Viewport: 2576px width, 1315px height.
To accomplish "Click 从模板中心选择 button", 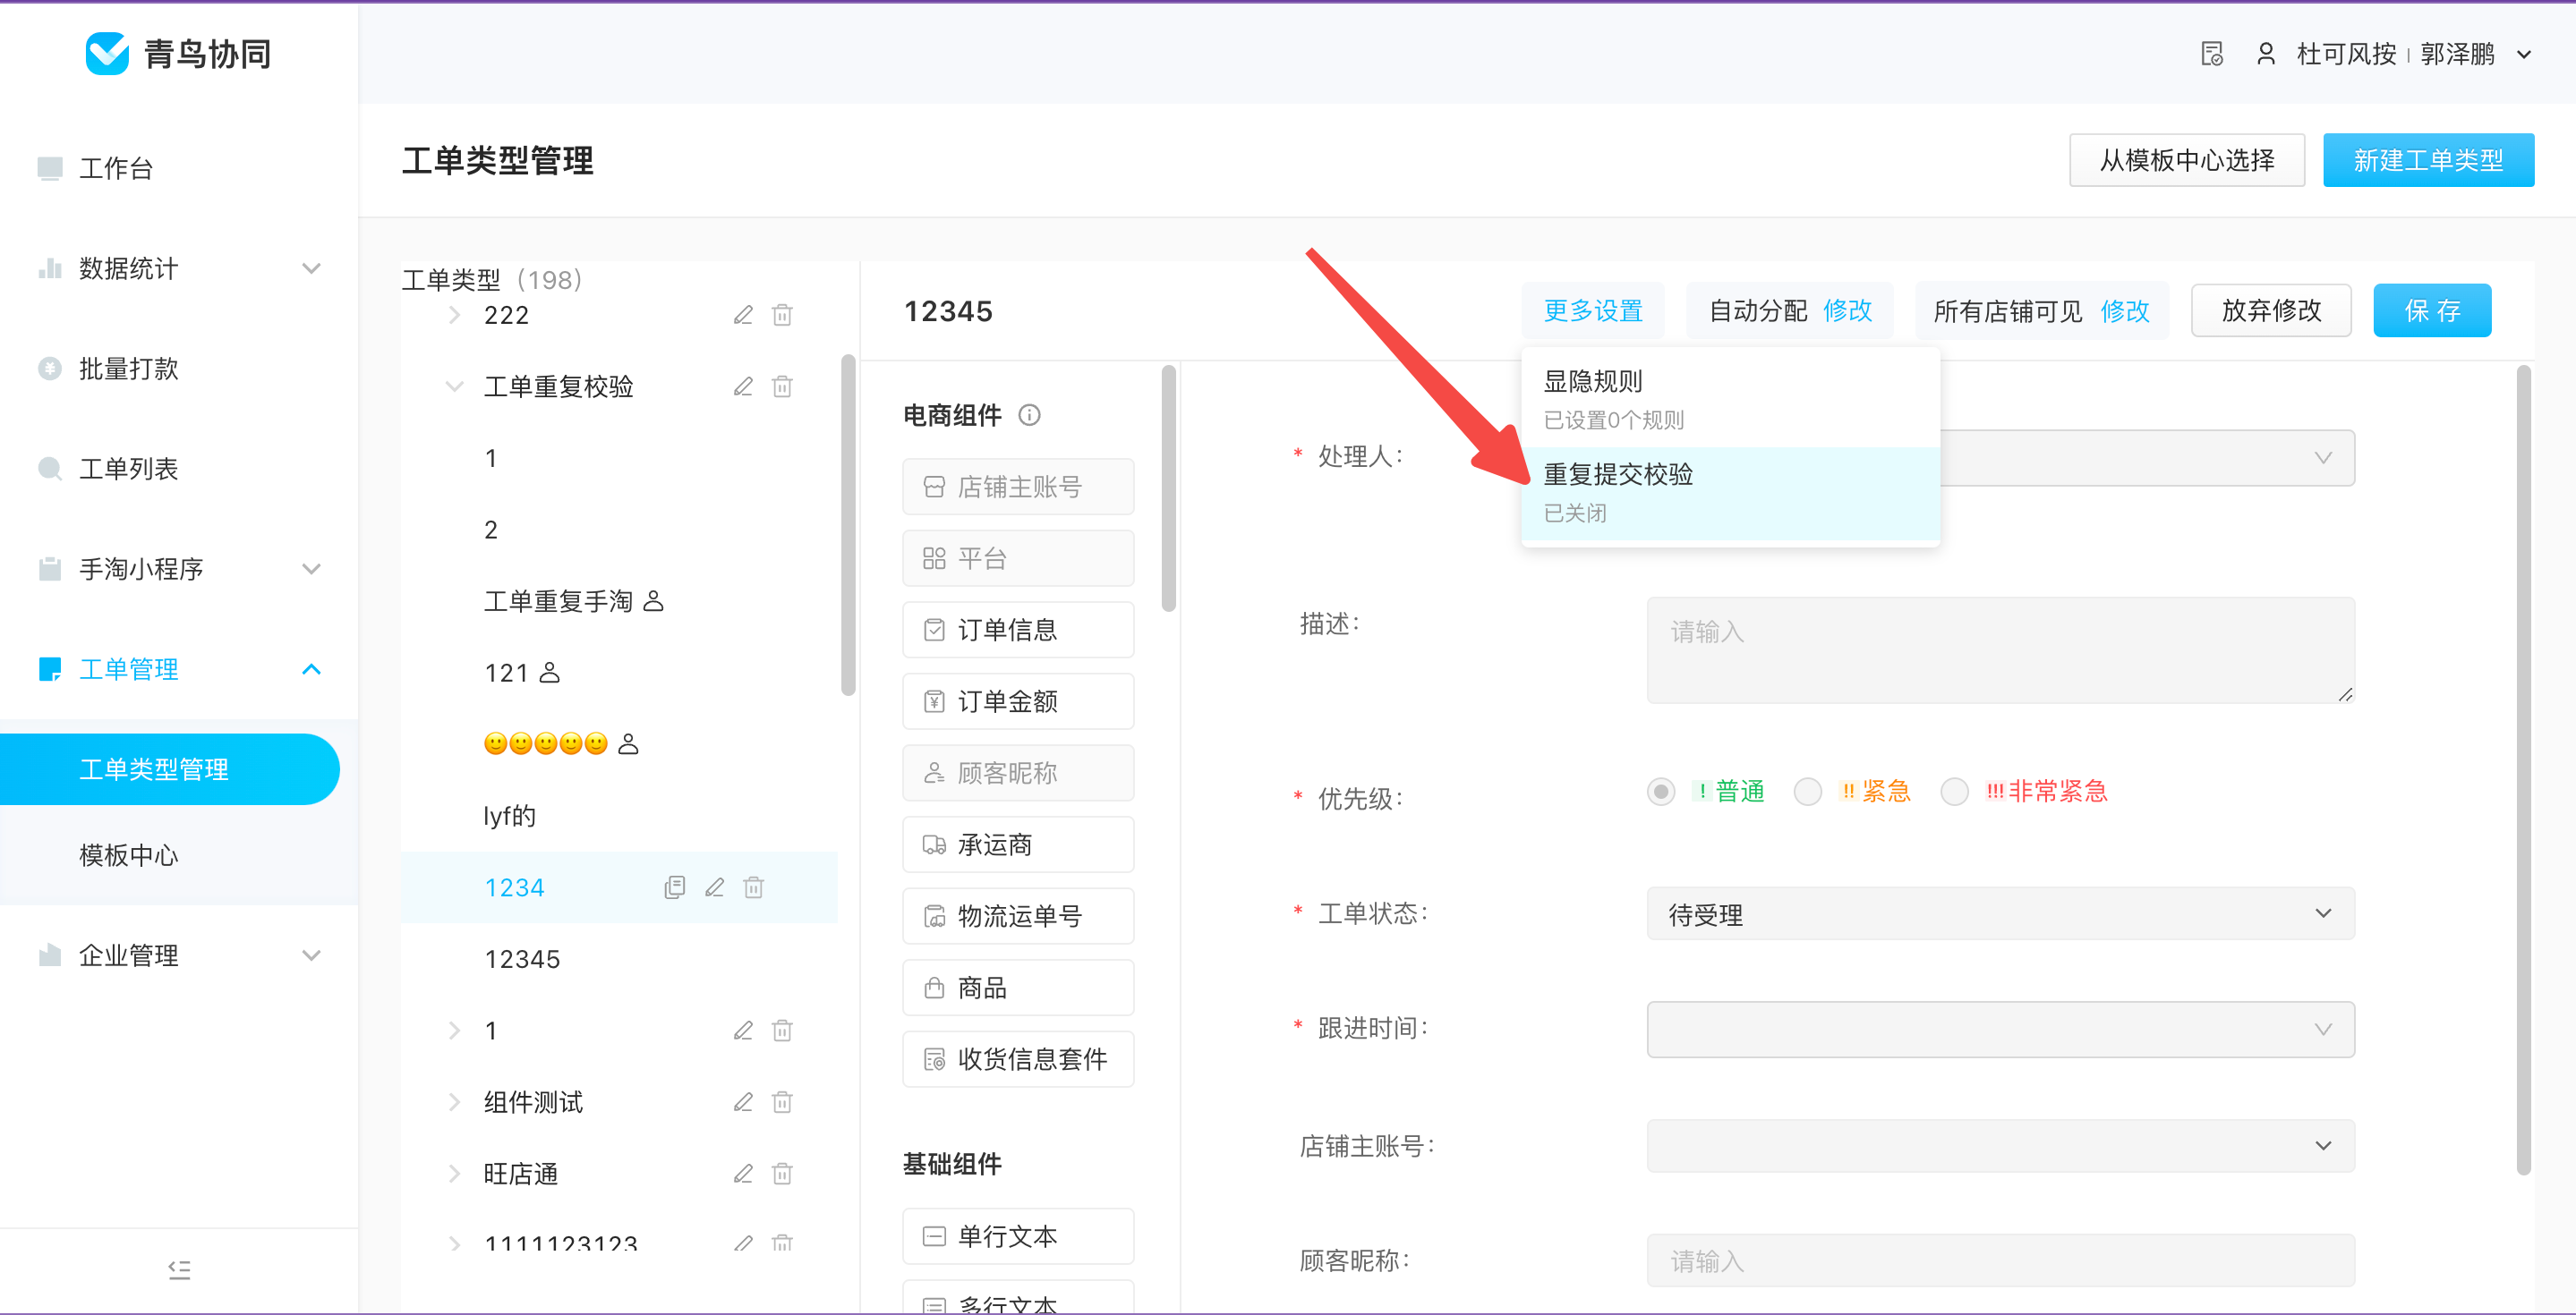I will pos(2187,160).
